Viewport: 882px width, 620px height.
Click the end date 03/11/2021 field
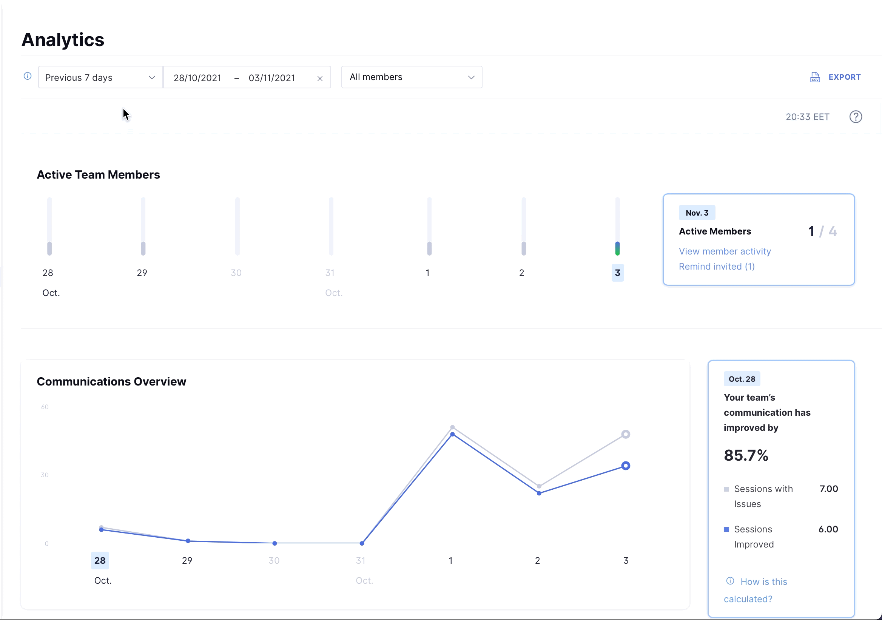pos(271,78)
